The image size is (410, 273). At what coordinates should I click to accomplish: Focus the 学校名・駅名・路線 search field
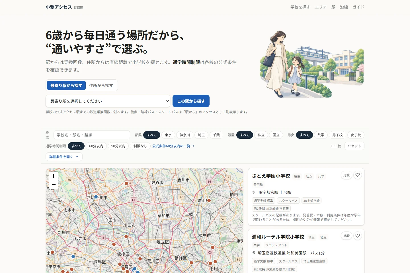coord(92,135)
